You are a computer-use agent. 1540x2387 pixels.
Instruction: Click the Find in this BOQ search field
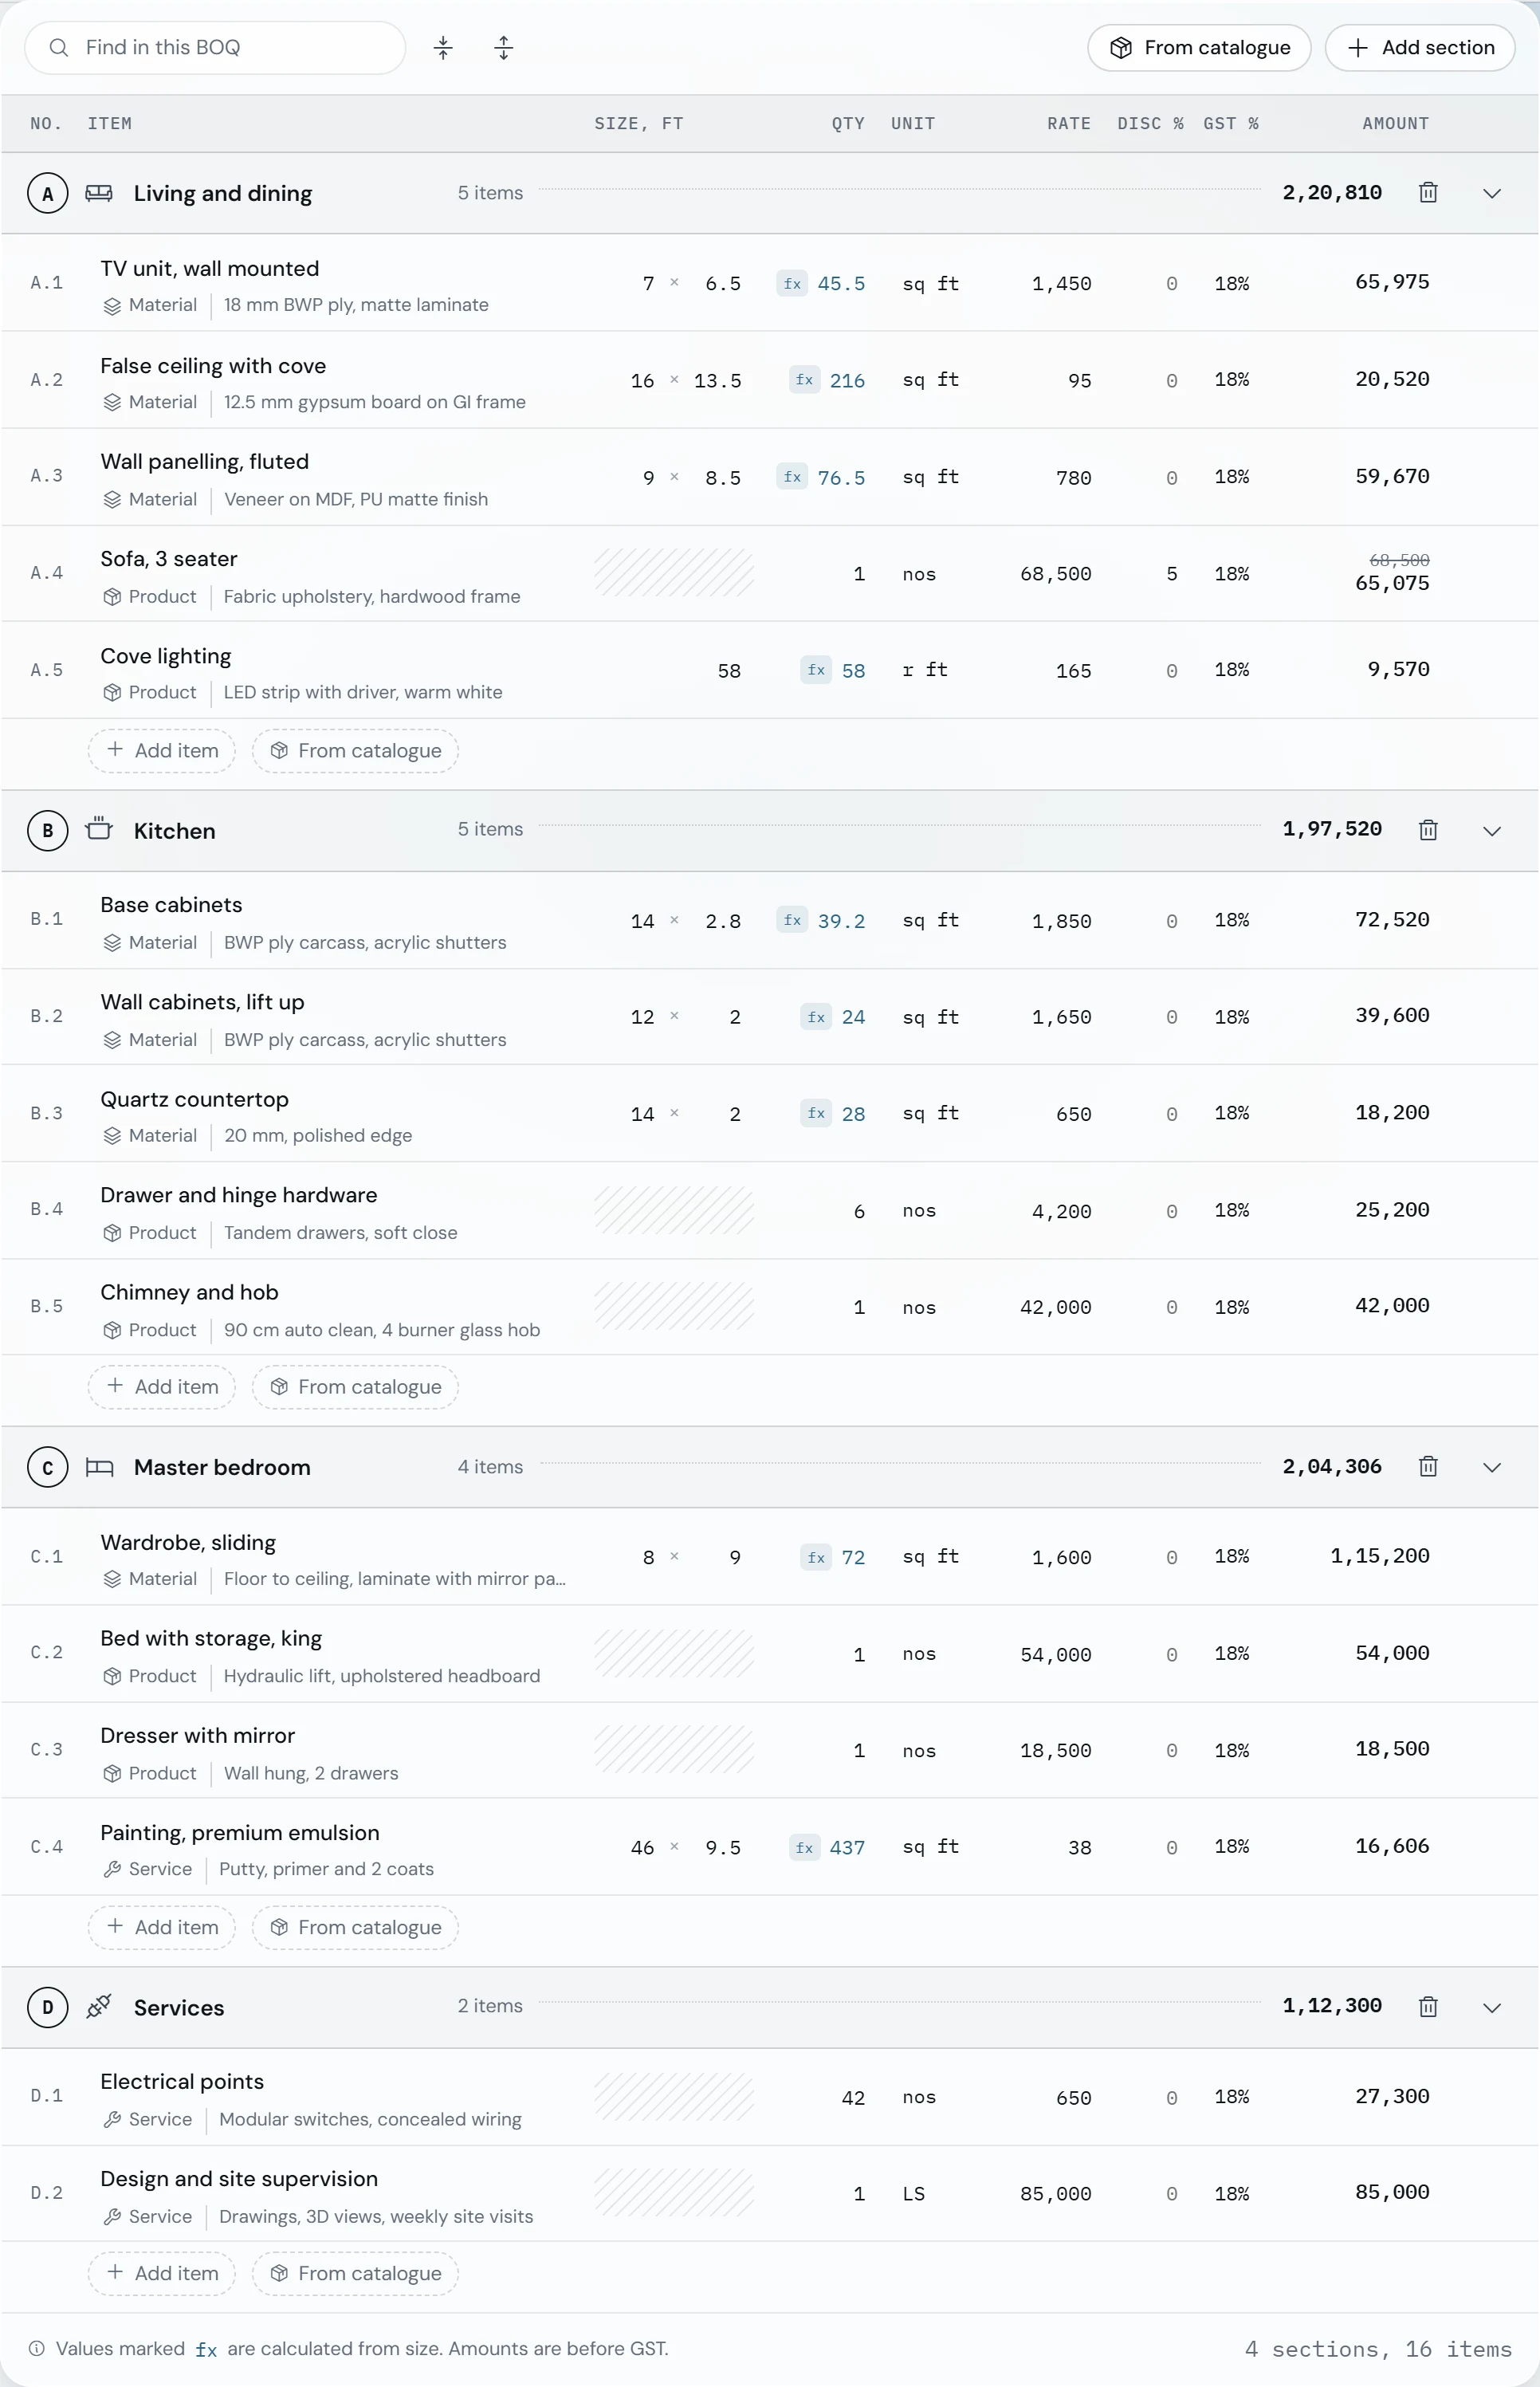click(x=215, y=48)
